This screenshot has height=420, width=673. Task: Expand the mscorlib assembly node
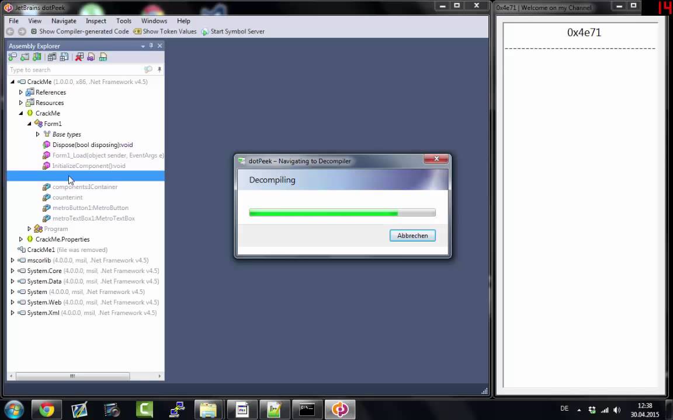[12, 260]
